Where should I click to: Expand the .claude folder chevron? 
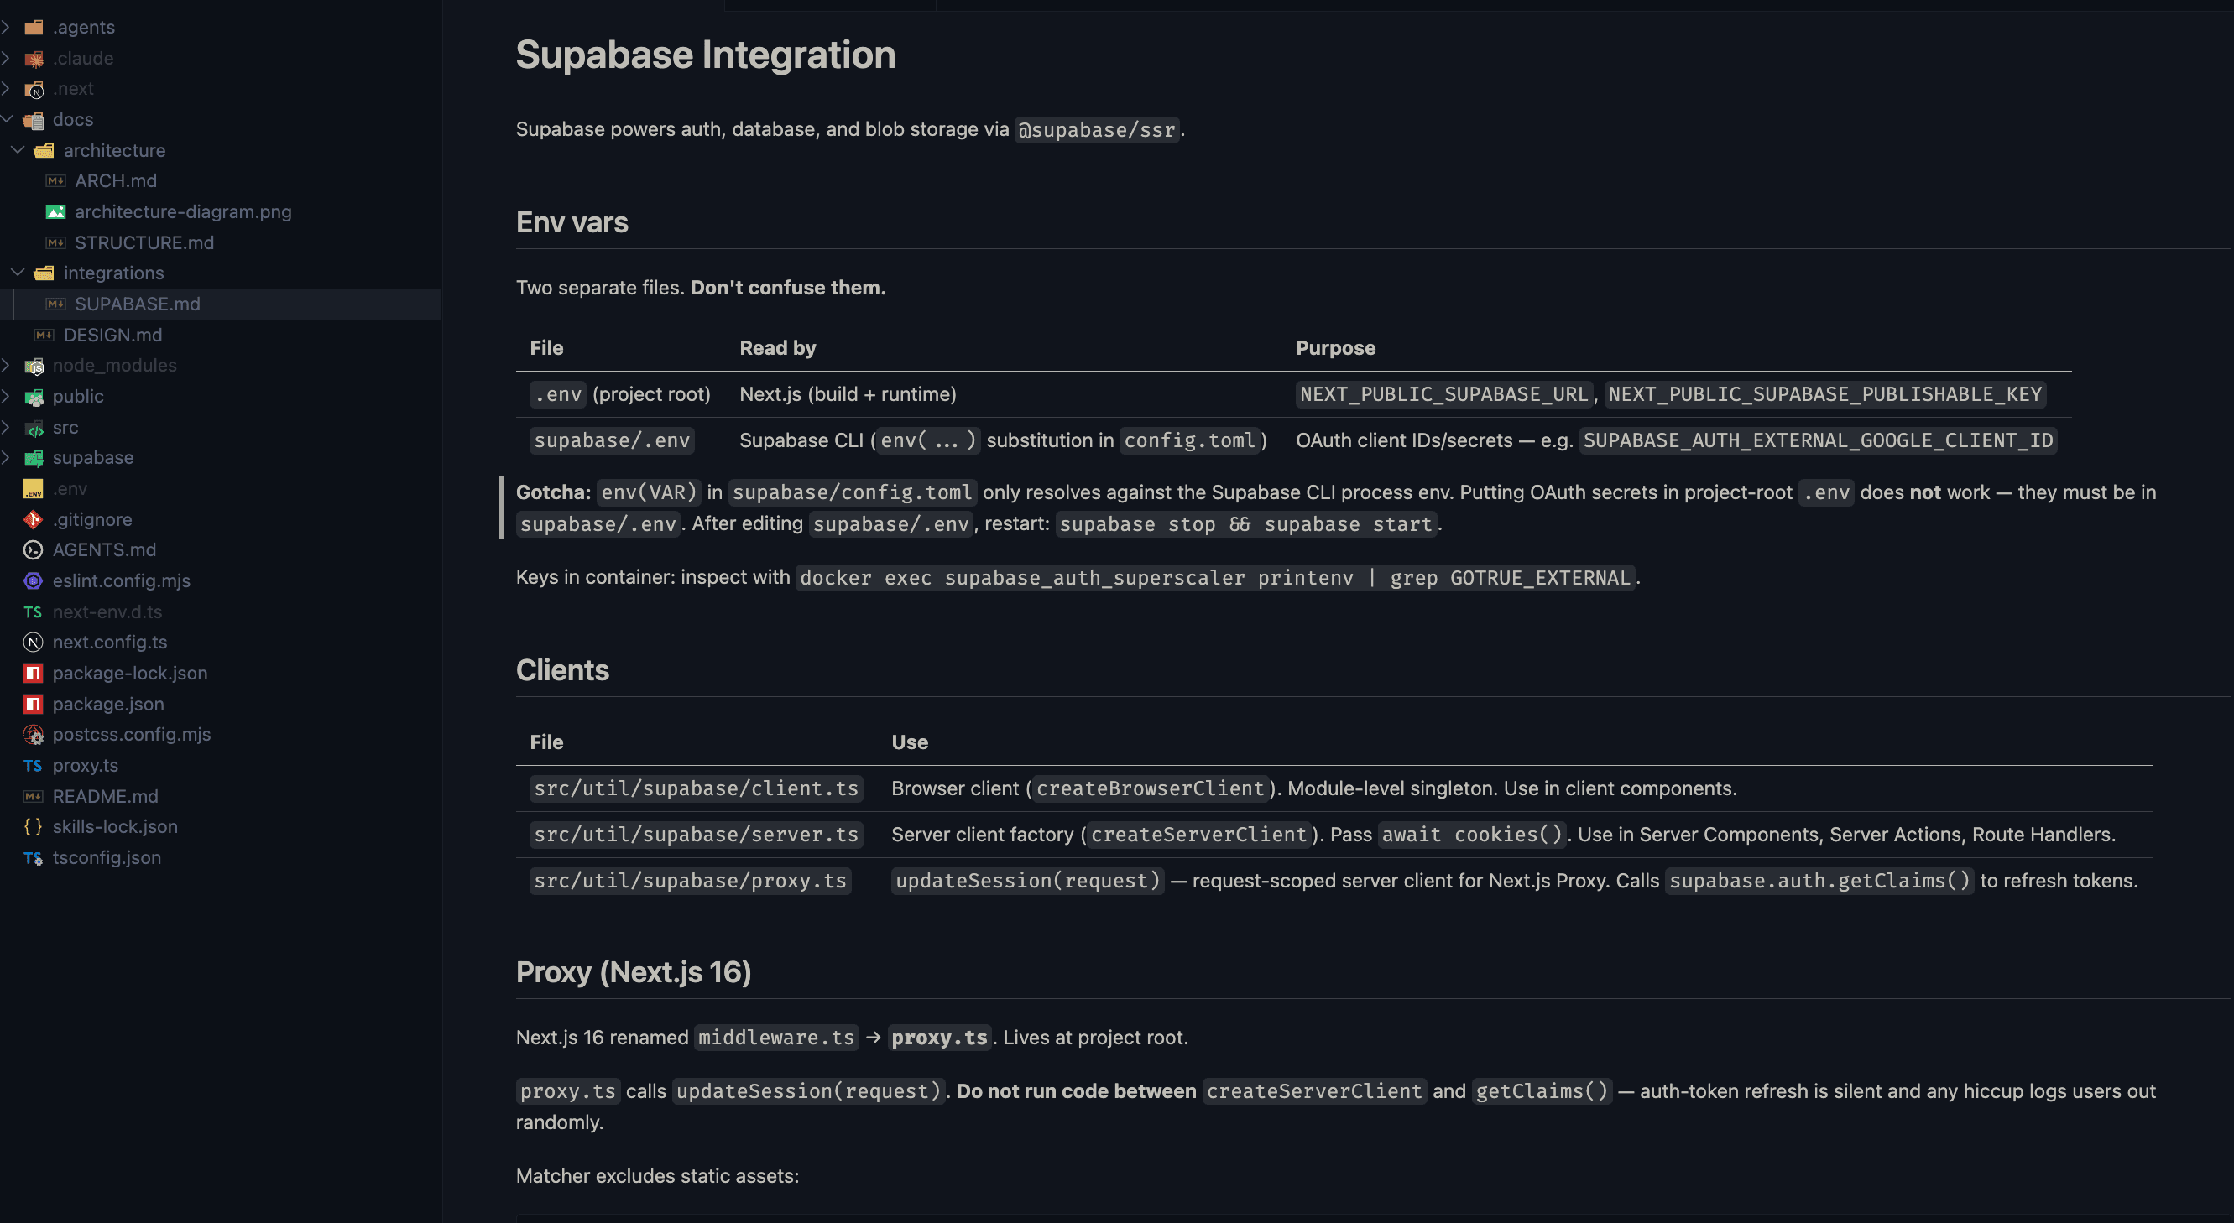pyautogui.click(x=6, y=59)
